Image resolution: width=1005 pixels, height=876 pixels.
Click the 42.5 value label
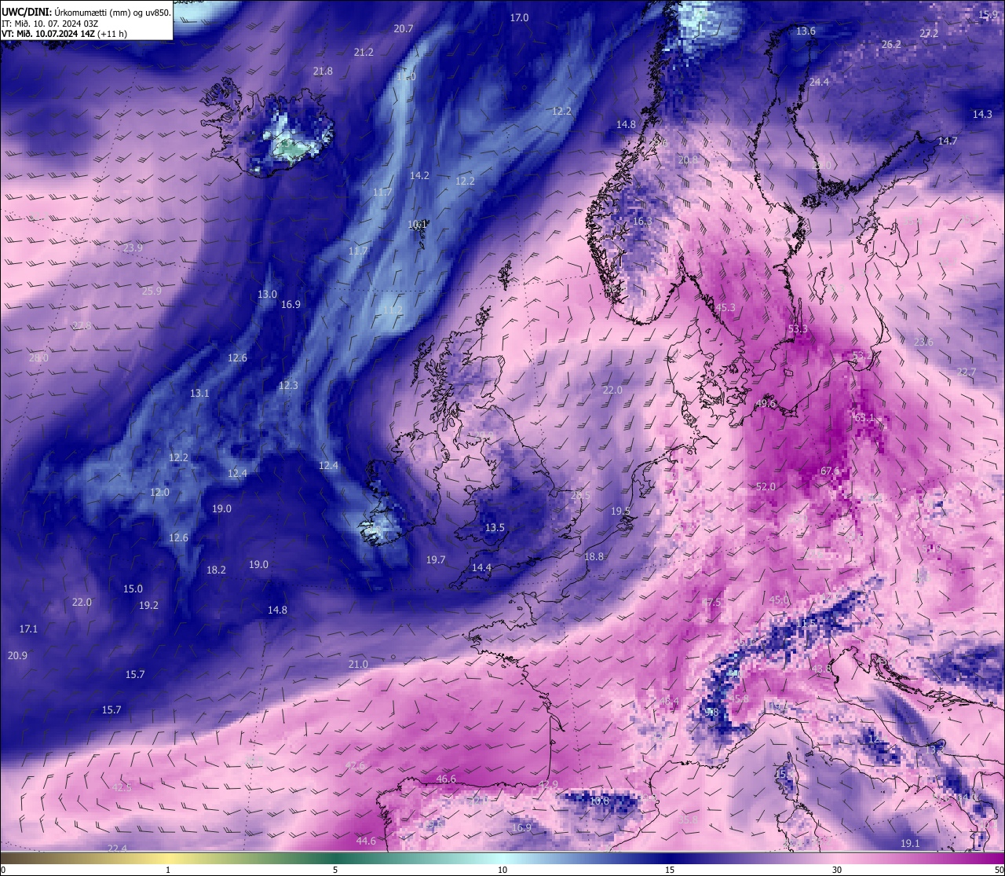122,786
